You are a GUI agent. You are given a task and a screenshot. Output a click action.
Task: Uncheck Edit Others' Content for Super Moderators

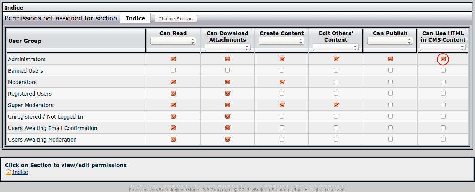point(336,105)
